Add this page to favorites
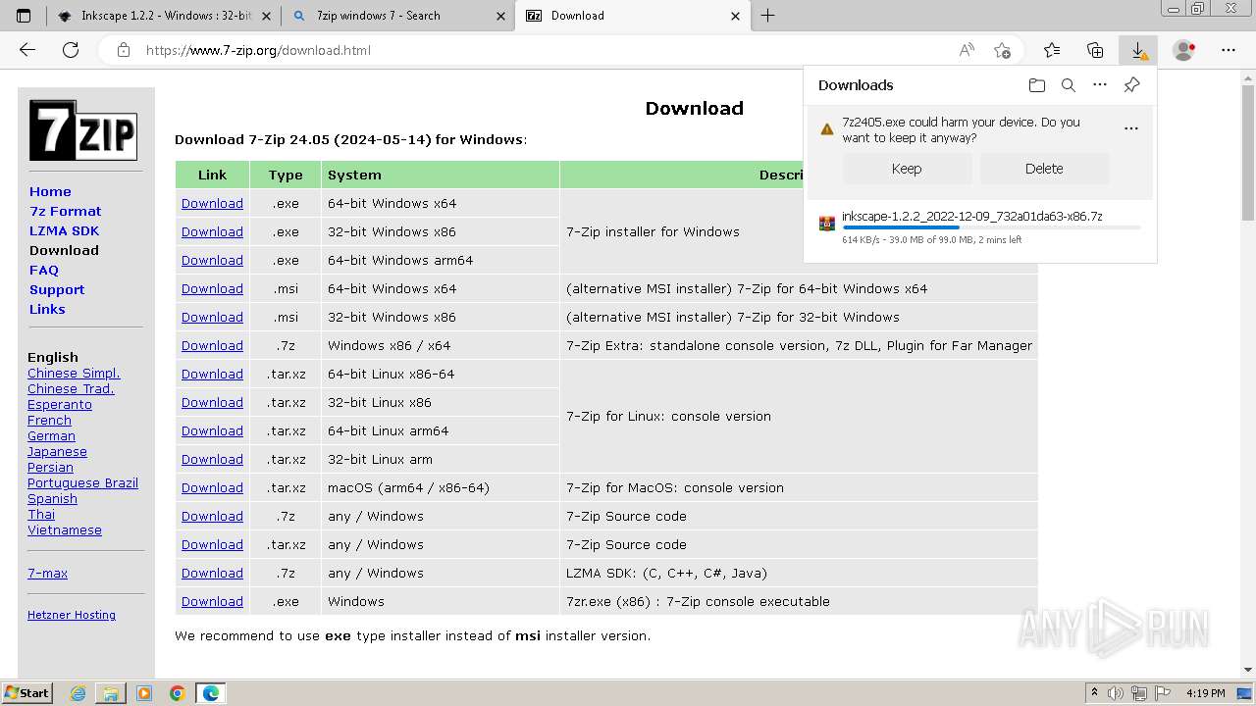1256x706 pixels. 1002,50
